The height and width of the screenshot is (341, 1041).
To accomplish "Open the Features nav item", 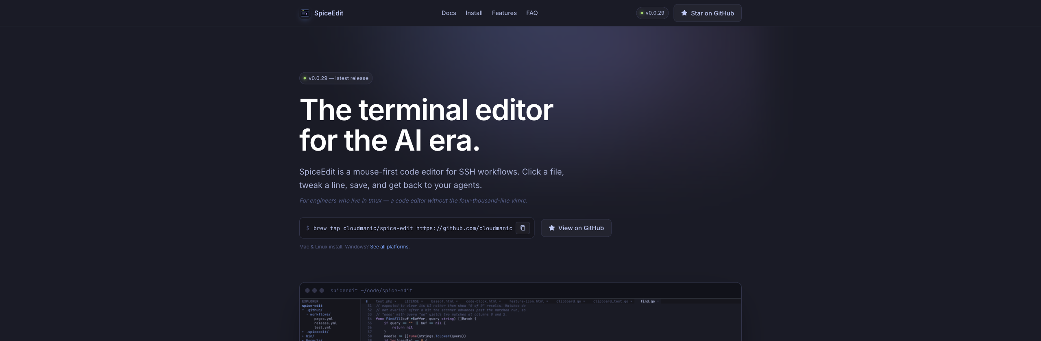I will 504,13.
